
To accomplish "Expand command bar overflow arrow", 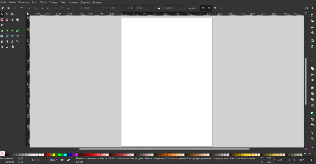I will click(312, 147).
